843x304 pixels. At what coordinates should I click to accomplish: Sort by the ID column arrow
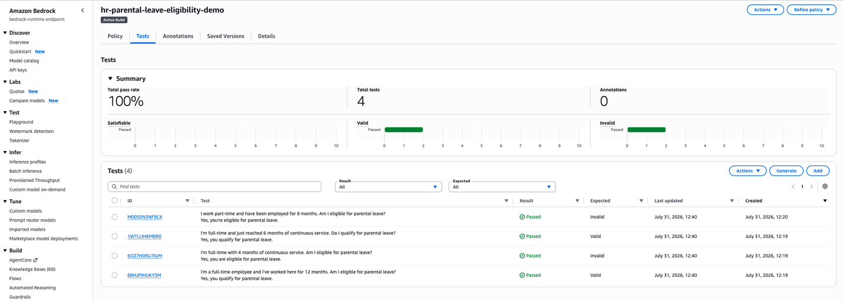pos(187,201)
